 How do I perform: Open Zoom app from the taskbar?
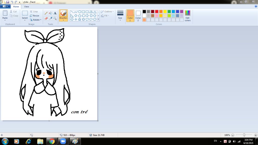click(x=63, y=141)
